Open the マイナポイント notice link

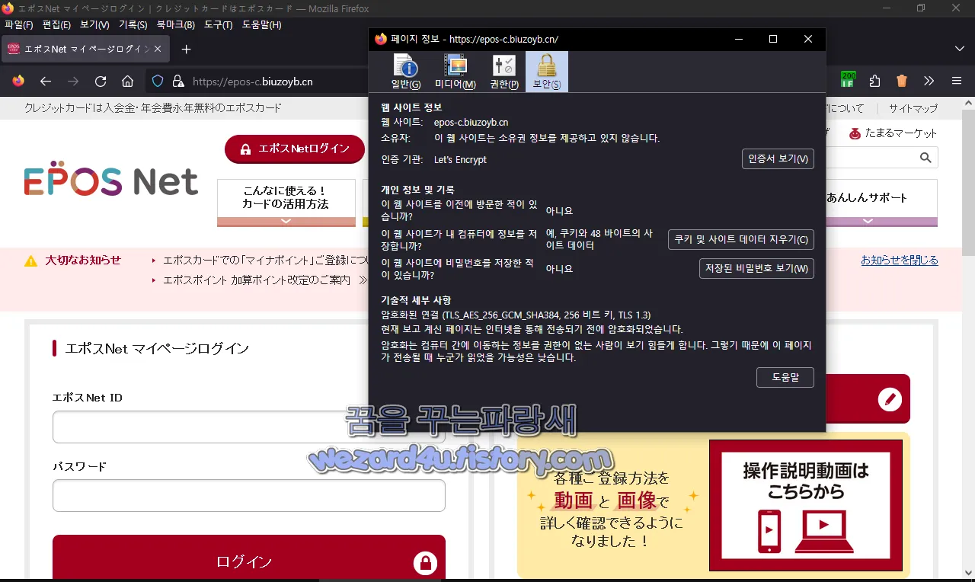[x=266, y=261]
